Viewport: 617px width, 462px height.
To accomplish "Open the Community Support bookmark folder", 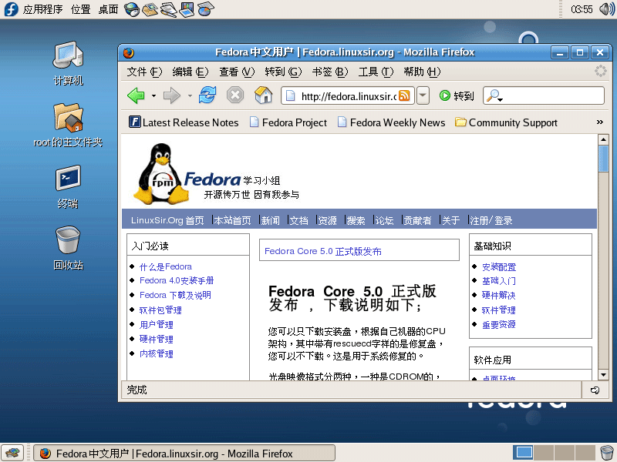I will (506, 122).
